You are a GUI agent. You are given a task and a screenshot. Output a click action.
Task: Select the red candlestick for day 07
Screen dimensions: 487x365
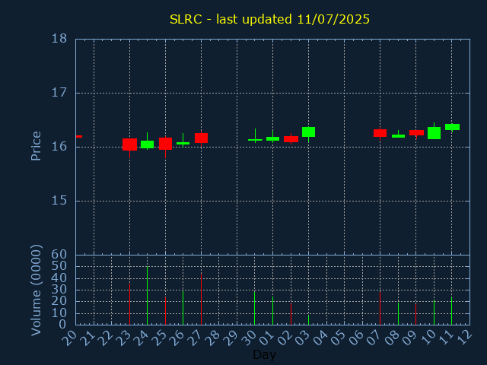click(x=380, y=133)
